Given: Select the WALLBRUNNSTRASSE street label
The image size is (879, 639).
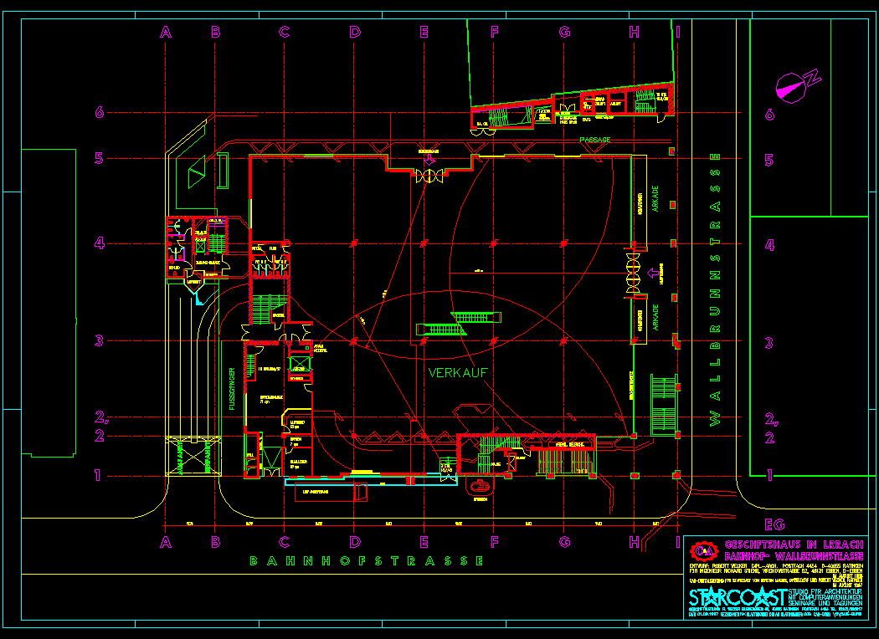Looking at the screenshot, I should (714, 289).
